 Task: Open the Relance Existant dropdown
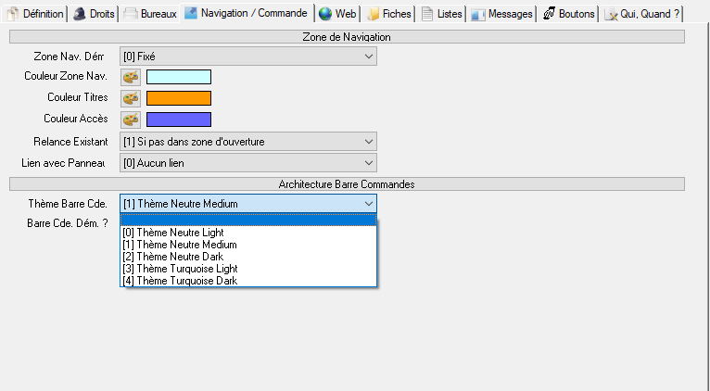pos(368,142)
